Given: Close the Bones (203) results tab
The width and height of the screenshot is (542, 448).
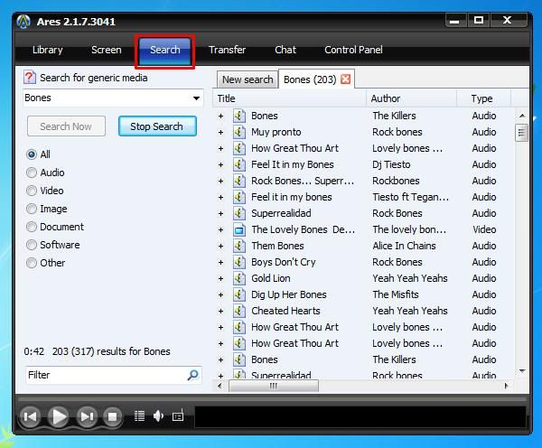Looking at the screenshot, I should [346, 79].
